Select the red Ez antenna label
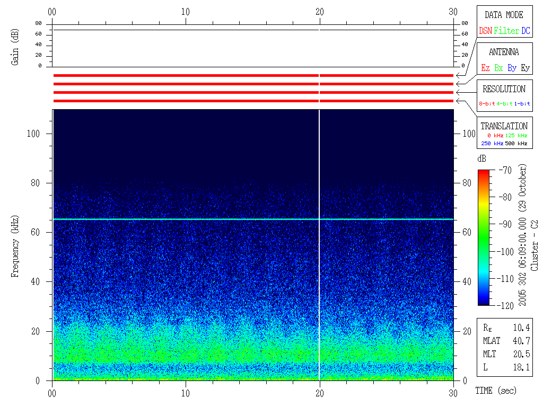Image resolution: width=543 pixels, height=407 pixels. tap(485, 68)
